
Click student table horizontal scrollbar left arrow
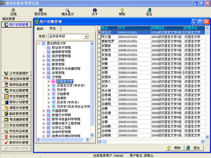pos(100,141)
